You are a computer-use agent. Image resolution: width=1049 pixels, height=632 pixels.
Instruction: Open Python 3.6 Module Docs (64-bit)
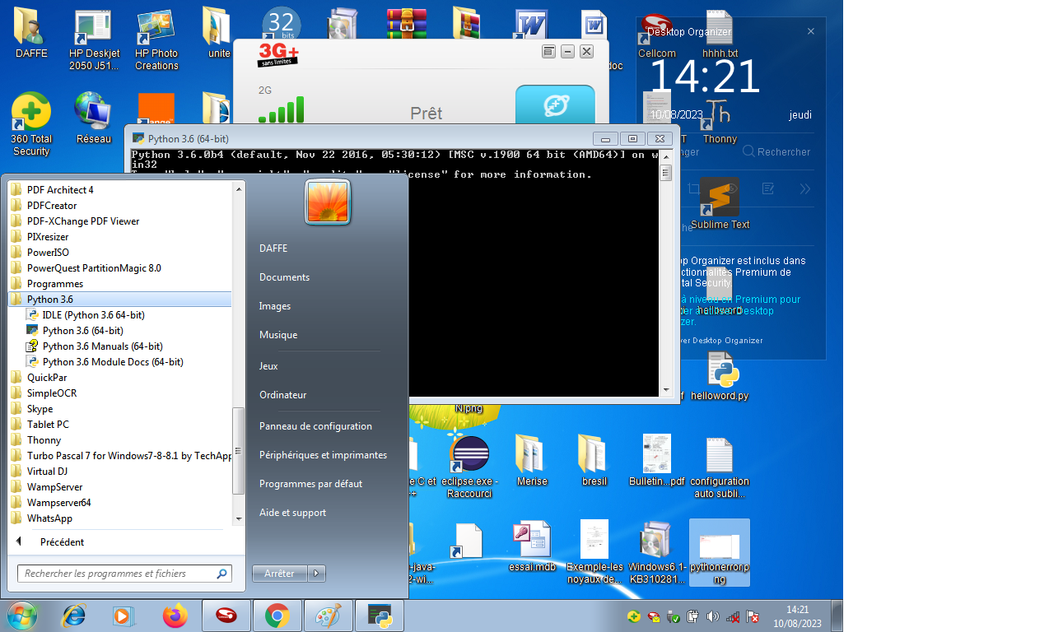tap(112, 362)
